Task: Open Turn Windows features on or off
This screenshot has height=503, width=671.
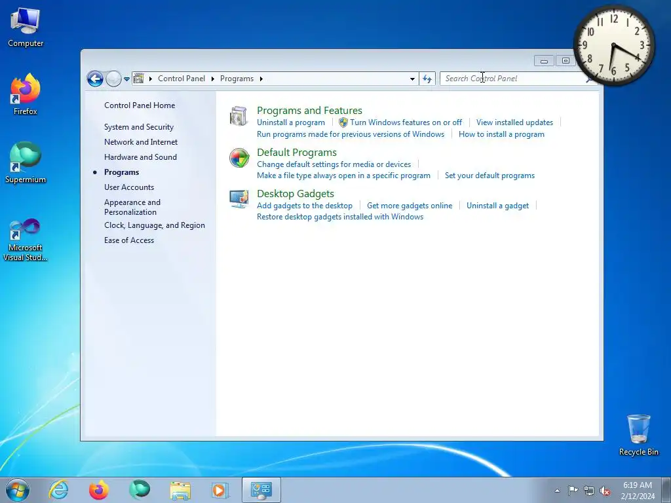Action: tap(406, 122)
